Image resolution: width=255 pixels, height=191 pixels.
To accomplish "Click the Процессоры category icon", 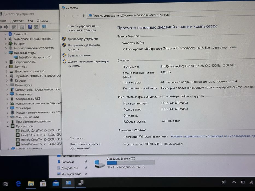I will pyautogui.click(x=13, y=126).
